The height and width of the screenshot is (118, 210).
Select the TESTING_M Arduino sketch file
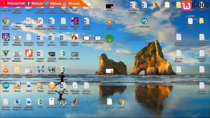63,69
